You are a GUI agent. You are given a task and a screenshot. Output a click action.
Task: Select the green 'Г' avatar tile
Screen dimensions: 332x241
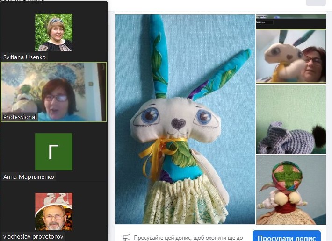pos(54,152)
